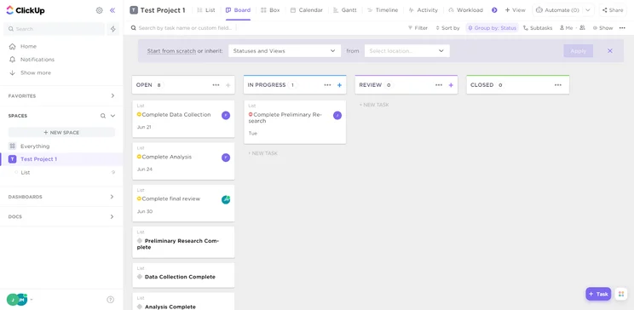Click assignee avatar on Complete Analysis card

tap(226, 158)
